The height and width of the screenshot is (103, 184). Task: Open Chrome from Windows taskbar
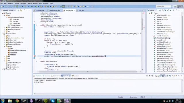click(17, 101)
